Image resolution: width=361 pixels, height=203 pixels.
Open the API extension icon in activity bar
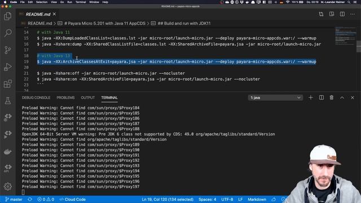[x=8, y=168]
